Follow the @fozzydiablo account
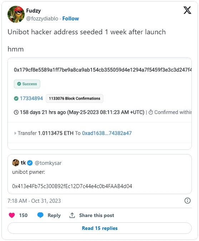The width and height of the screenshot is (199, 241). (71, 19)
